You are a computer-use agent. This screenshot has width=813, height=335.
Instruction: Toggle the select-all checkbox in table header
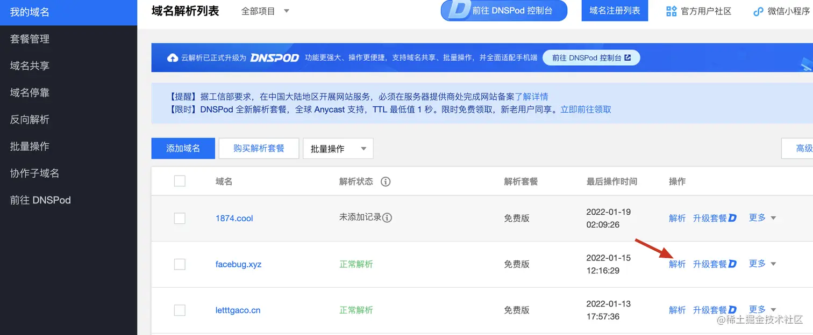click(x=180, y=181)
